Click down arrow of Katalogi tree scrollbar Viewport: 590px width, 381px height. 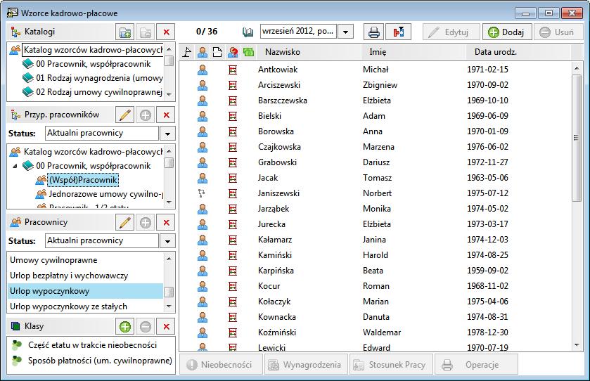(169, 95)
